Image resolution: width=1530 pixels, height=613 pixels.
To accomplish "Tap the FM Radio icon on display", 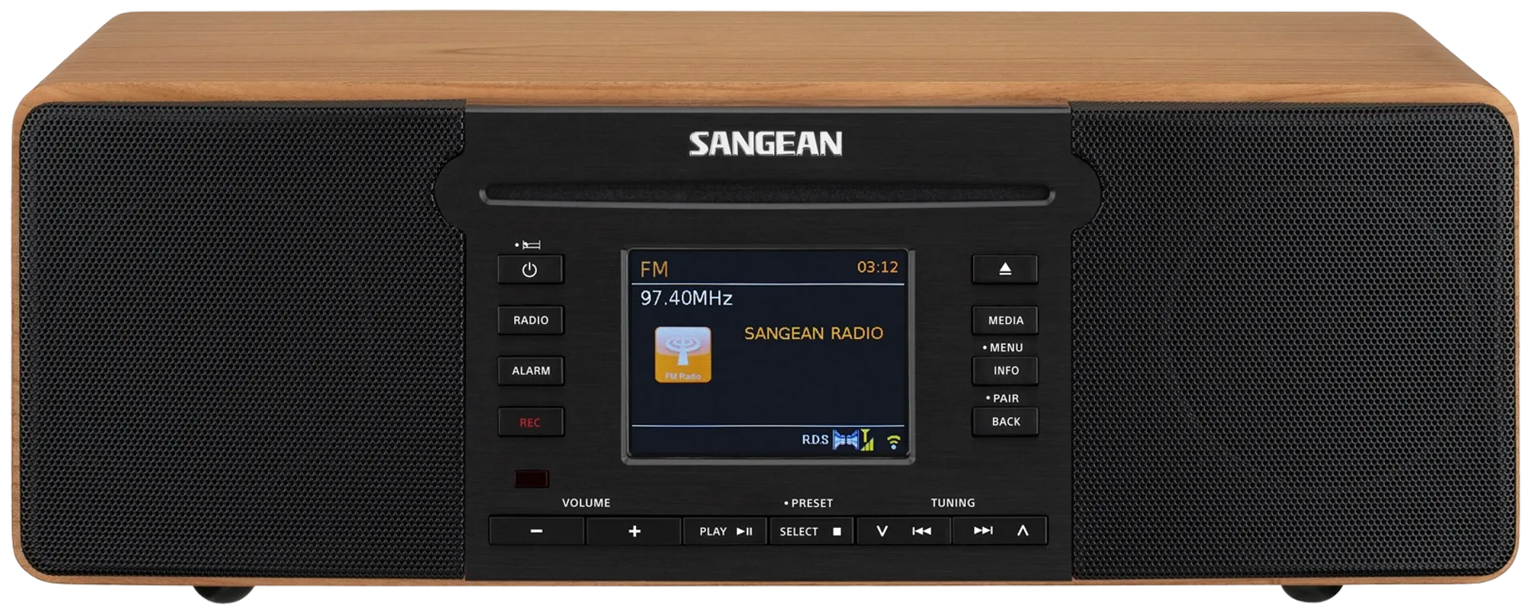I will (x=683, y=355).
